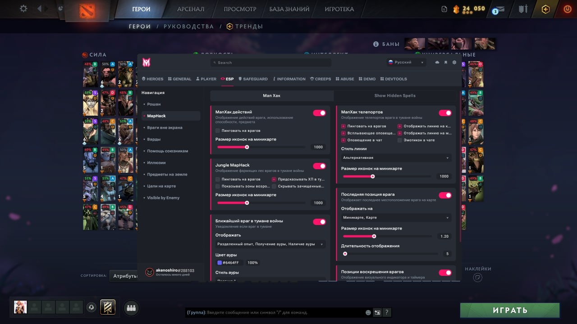Open the Armory shield-and-sword icon
577x324 pixels.
pos(523,8)
